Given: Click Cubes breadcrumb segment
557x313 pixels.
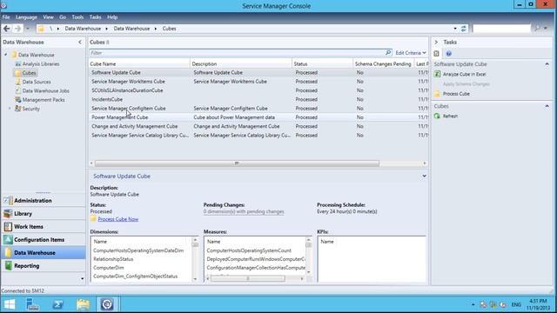Looking at the screenshot, I should [x=170, y=29].
